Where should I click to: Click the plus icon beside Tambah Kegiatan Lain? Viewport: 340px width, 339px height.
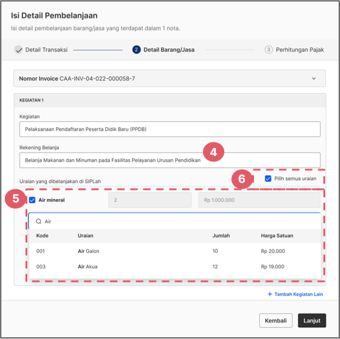269,294
